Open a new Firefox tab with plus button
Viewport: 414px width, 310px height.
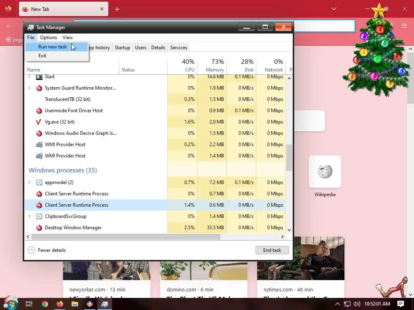117,9
